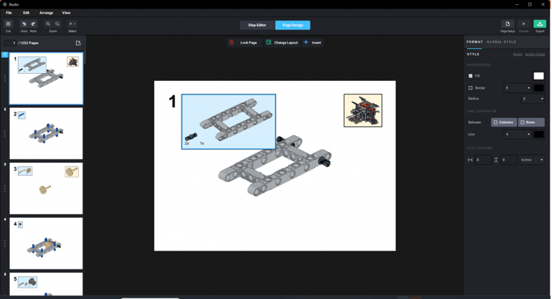Click the page 1 drag handle dots
This screenshot has width=552, height=299.
click(5, 79)
